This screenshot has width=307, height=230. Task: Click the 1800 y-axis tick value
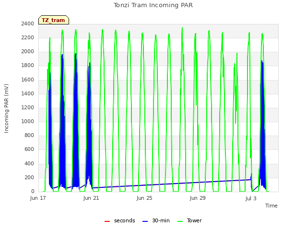coord(28,66)
